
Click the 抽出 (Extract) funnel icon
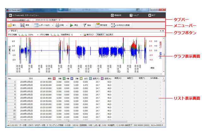tap(85, 25)
